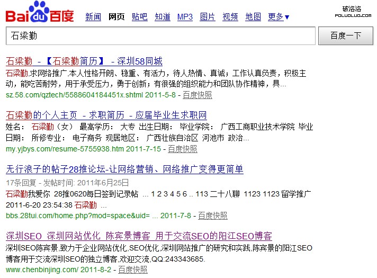Open the 知道 tab
377x278 pixels.
pos(163,17)
